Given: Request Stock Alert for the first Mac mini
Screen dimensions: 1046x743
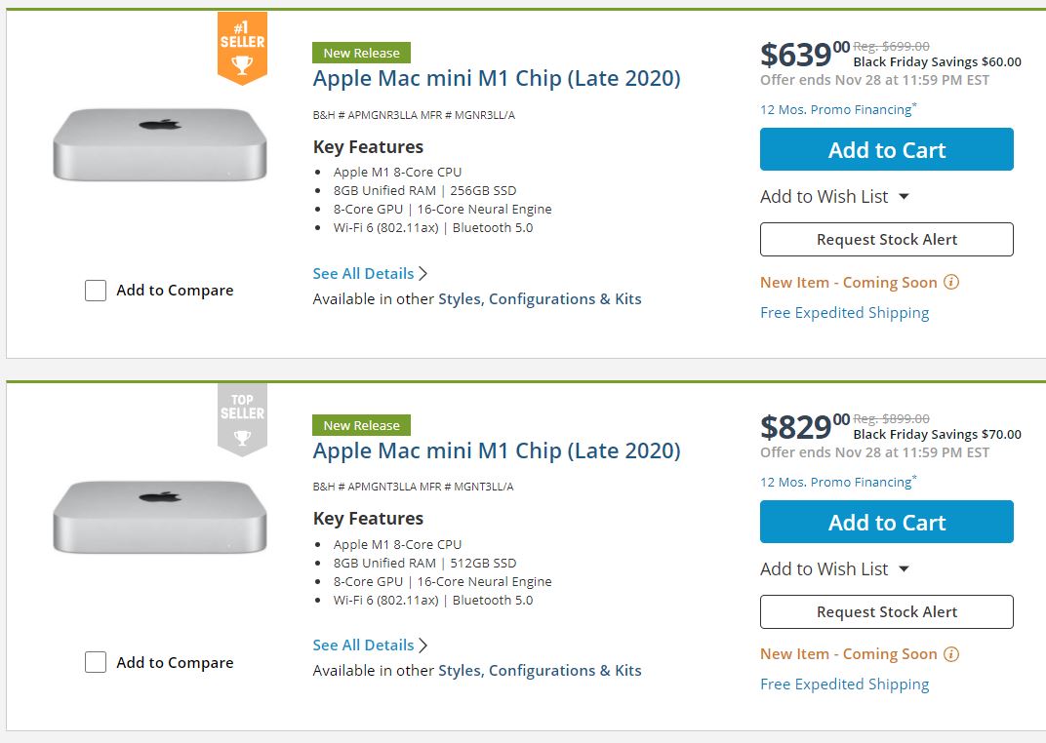Looking at the screenshot, I should (x=885, y=239).
